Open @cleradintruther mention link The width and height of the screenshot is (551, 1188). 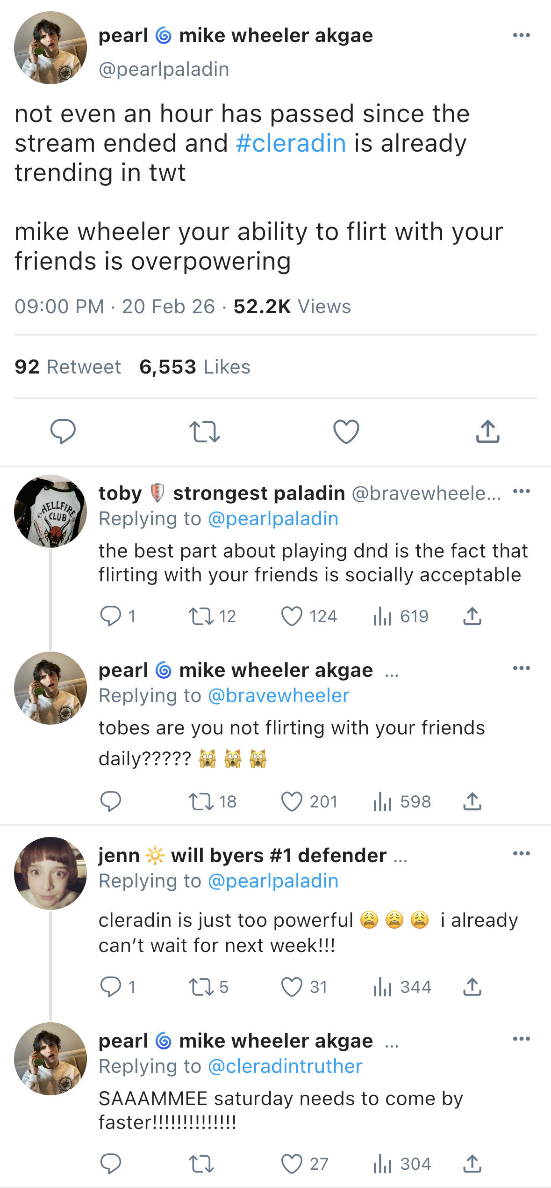[285, 1066]
